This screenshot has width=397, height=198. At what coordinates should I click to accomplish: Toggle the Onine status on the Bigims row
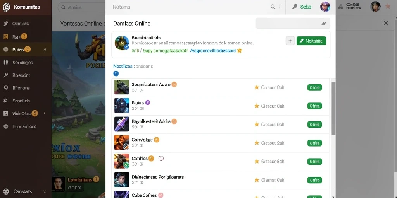[314, 106]
